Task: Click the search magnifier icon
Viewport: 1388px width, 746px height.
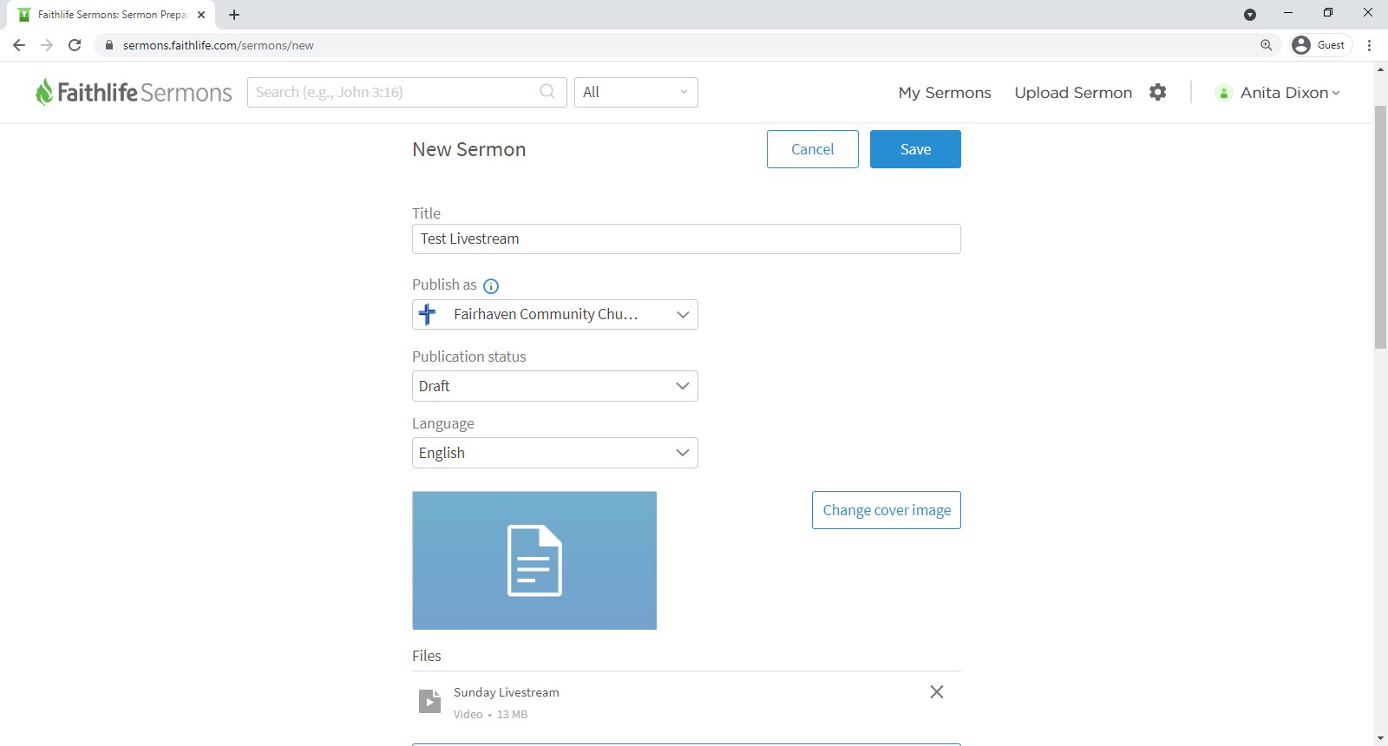Action: tap(547, 92)
